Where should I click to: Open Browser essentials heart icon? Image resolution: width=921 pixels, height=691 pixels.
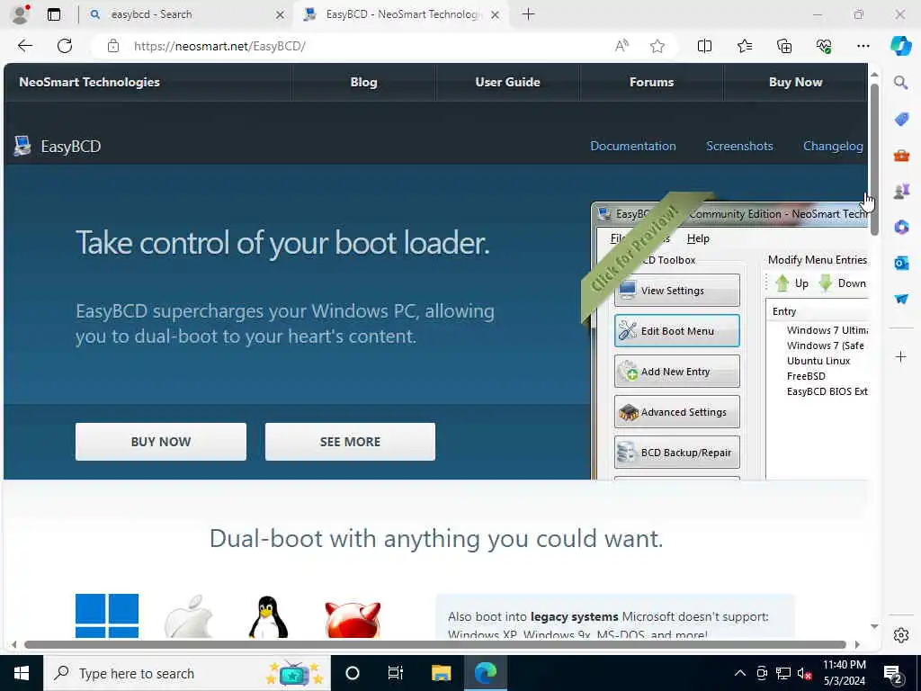pos(824,46)
